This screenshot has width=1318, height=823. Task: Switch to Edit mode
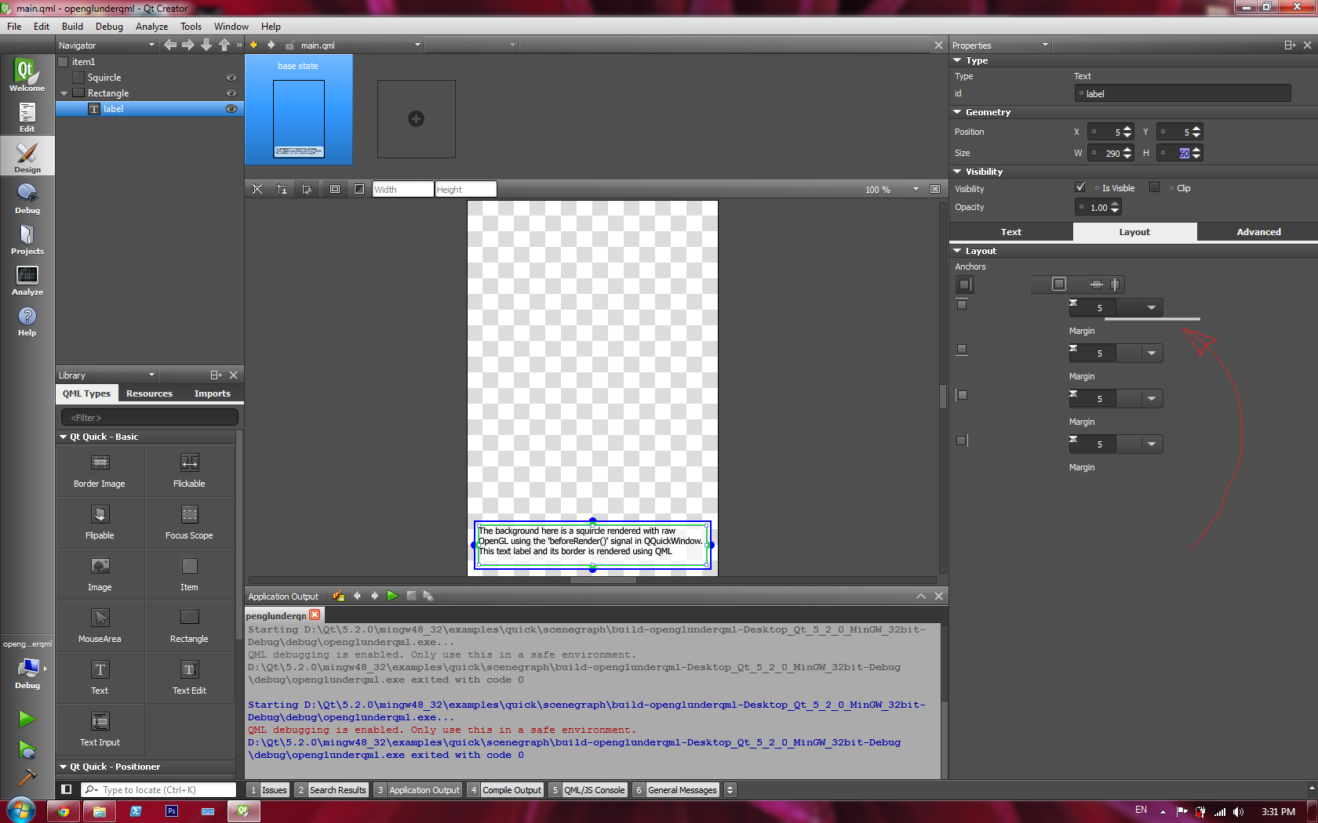[x=27, y=117]
